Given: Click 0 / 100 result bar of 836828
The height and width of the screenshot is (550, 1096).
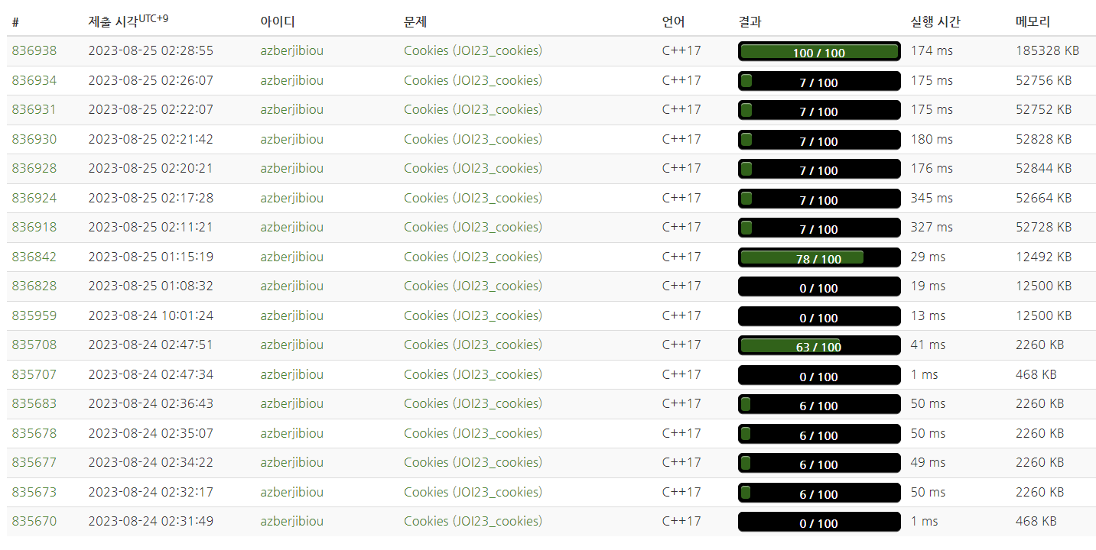Looking at the screenshot, I should pyautogui.click(x=819, y=286).
